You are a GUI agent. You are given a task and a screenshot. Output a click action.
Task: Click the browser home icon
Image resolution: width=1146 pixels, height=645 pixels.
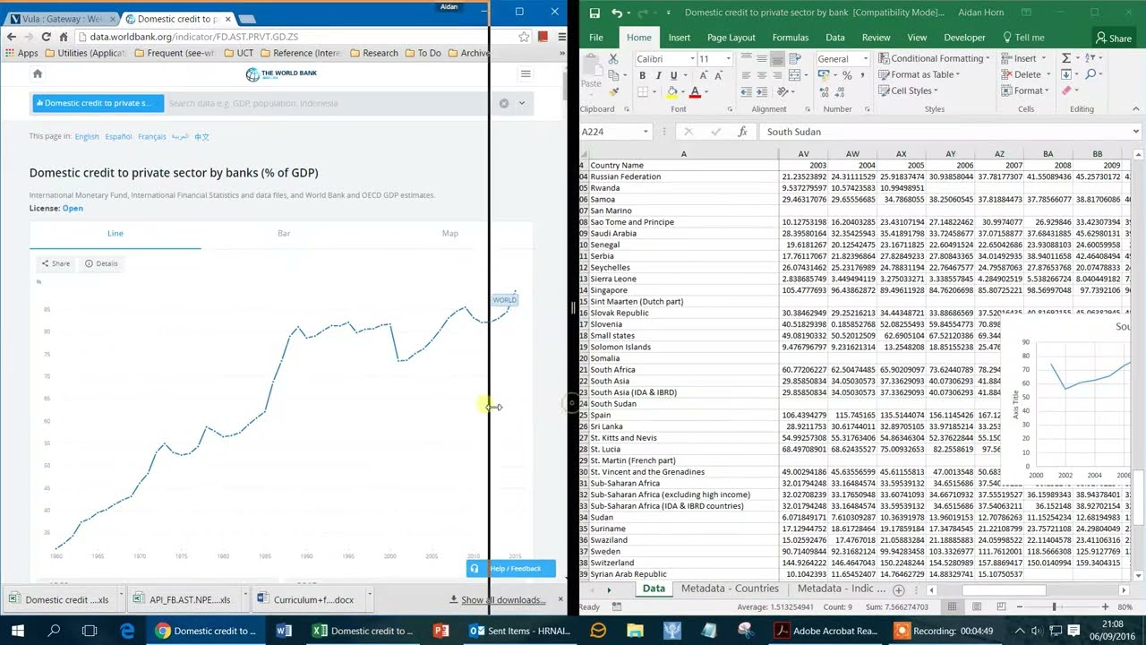tap(64, 37)
